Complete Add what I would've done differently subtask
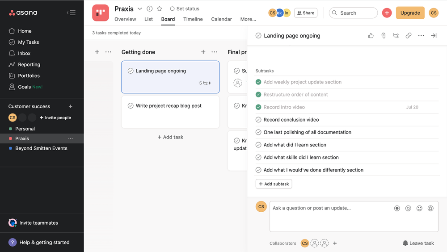The image size is (447, 252). pyautogui.click(x=258, y=170)
